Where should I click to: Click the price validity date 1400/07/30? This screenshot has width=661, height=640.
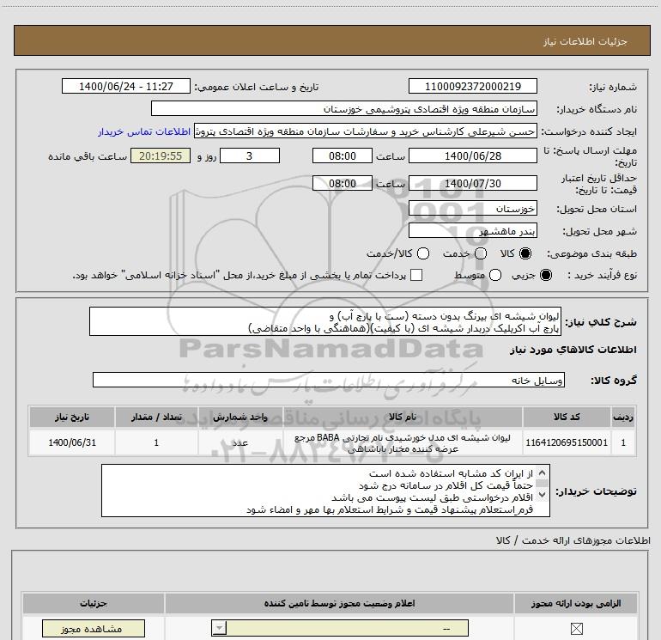[472, 183]
